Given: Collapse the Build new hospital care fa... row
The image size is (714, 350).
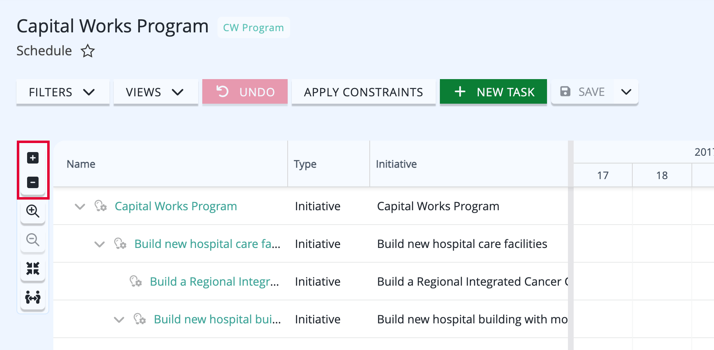Looking at the screenshot, I should (x=100, y=244).
